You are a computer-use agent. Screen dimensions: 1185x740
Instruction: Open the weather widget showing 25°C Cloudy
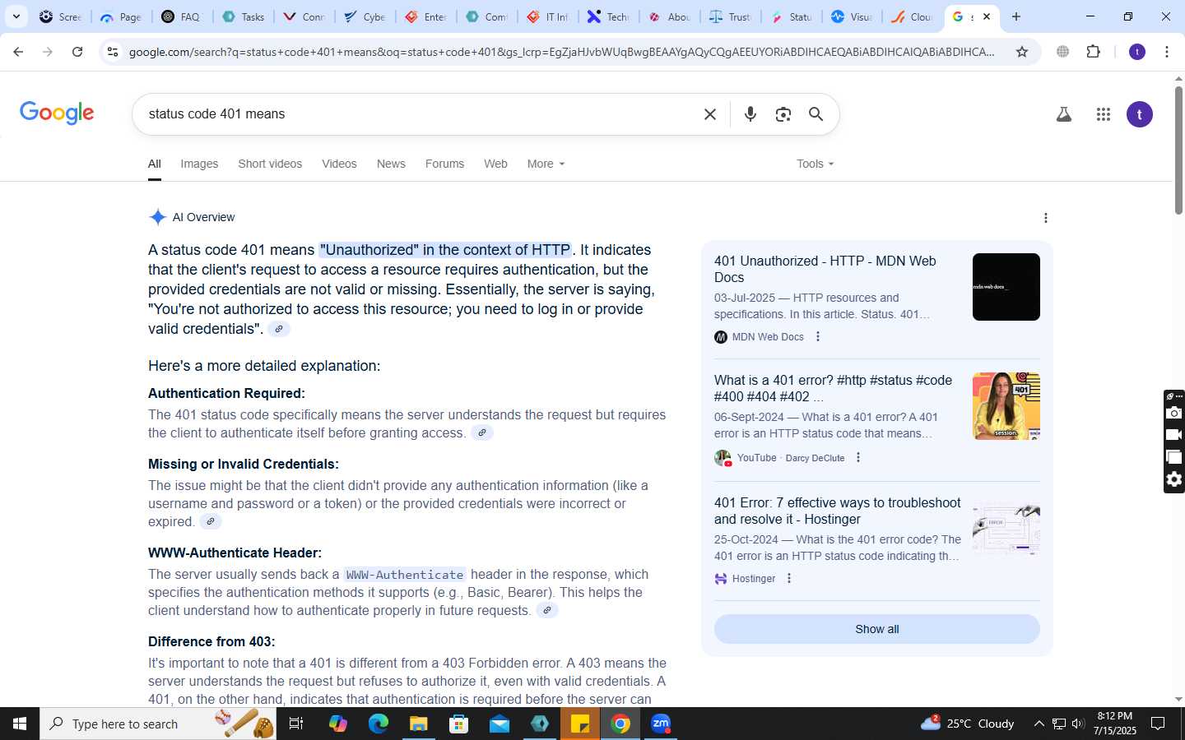pyautogui.click(x=968, y=724)
